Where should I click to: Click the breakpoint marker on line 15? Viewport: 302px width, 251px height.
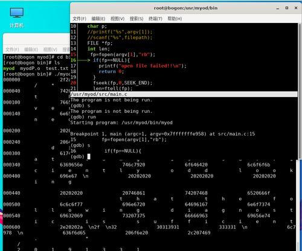(73, 54)
